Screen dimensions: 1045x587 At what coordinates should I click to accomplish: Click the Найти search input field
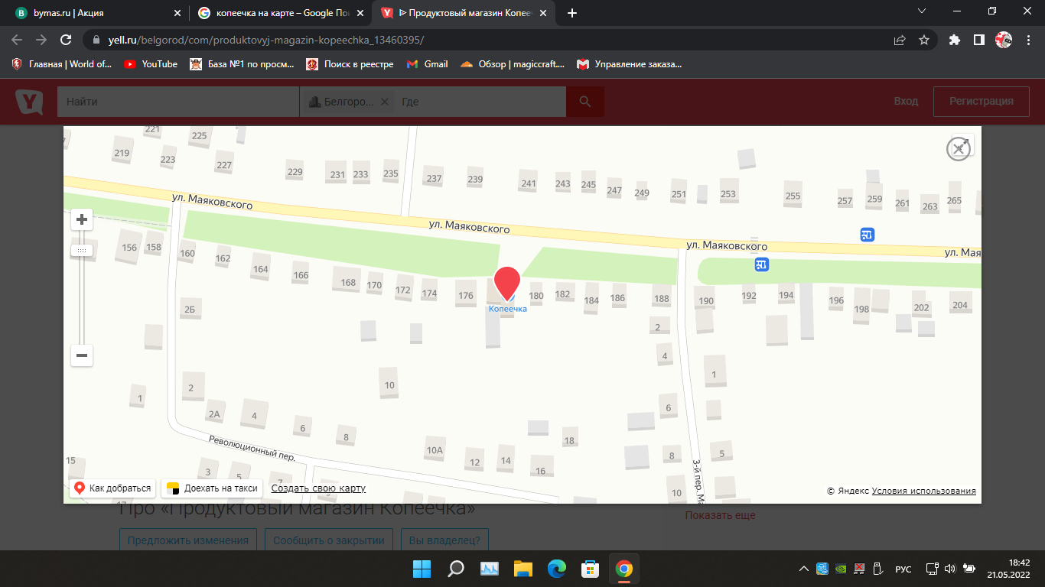[177, 102]
